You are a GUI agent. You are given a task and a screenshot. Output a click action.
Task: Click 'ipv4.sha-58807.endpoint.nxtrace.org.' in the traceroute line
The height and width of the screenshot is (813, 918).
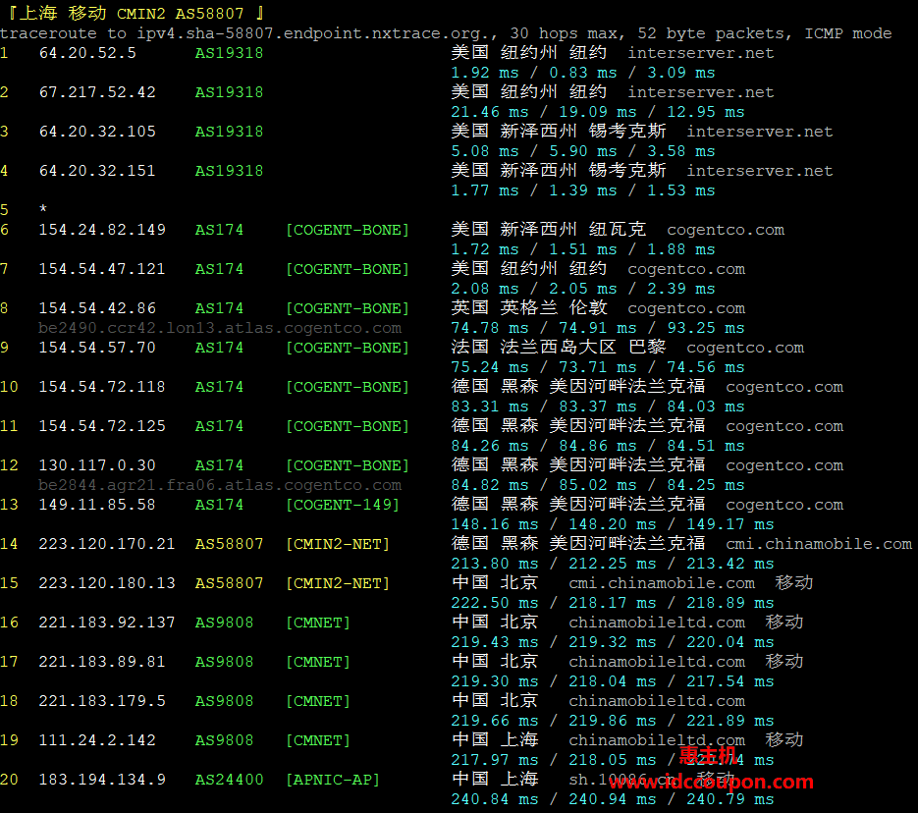pyautogui.click(x=317, y=33)
